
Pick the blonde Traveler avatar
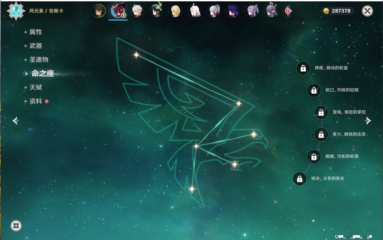pos(175,11)
